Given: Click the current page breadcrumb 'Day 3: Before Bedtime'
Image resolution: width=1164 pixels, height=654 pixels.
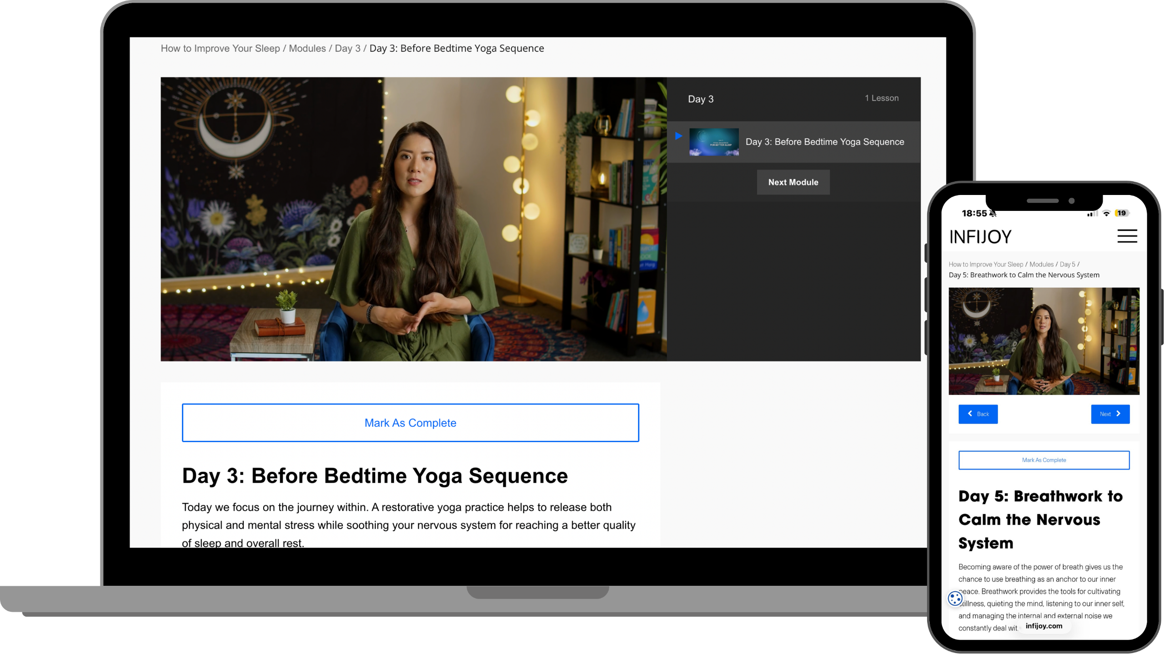Looking at the screenshot, I should tap(456, 48).
